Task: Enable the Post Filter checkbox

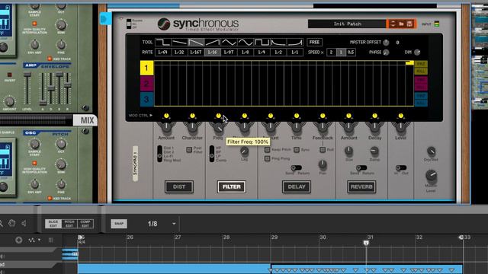Action: (189, 150)
